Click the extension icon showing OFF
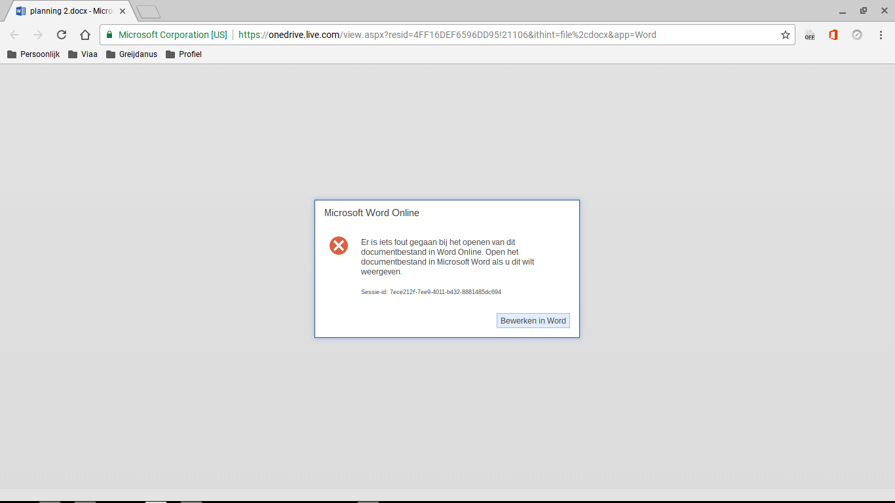 [810, 35]
